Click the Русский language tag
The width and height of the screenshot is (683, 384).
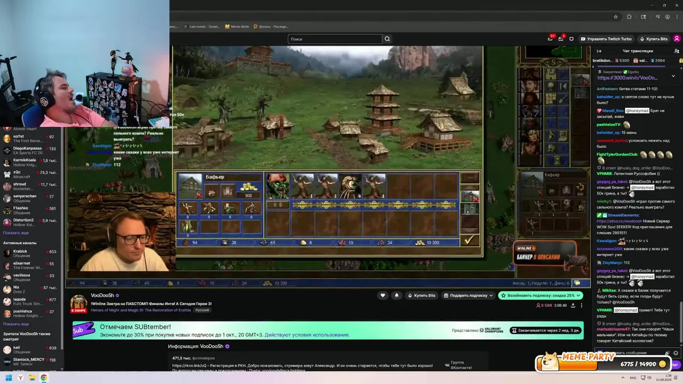(x=202, y=310)
